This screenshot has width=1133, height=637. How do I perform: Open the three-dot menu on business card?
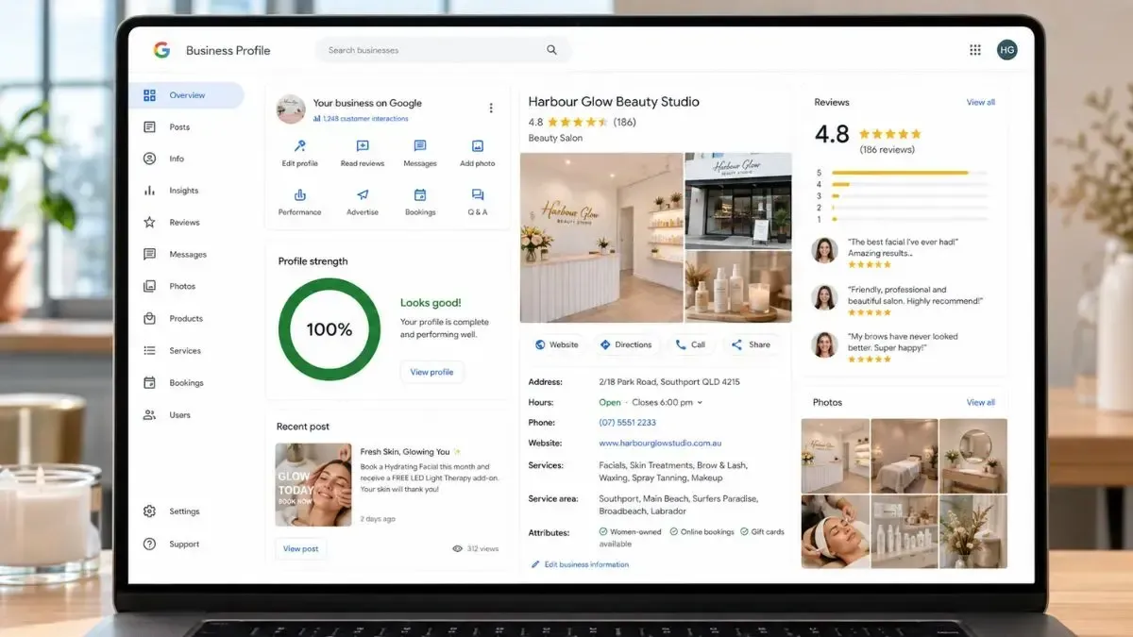pos(491,108)
